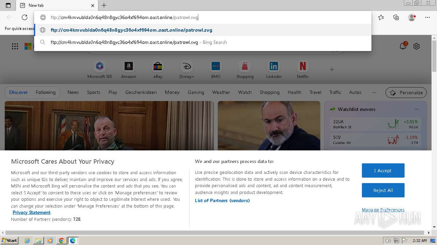This screenshot has height=245, width=437.
Task: Open the Money category
Action: [172, 92]
